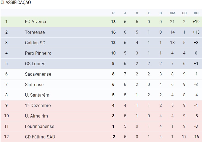202x142 pixels.
Task: Click on GS Loures team name
Action: pyautogui.click(x=35, y=64)
